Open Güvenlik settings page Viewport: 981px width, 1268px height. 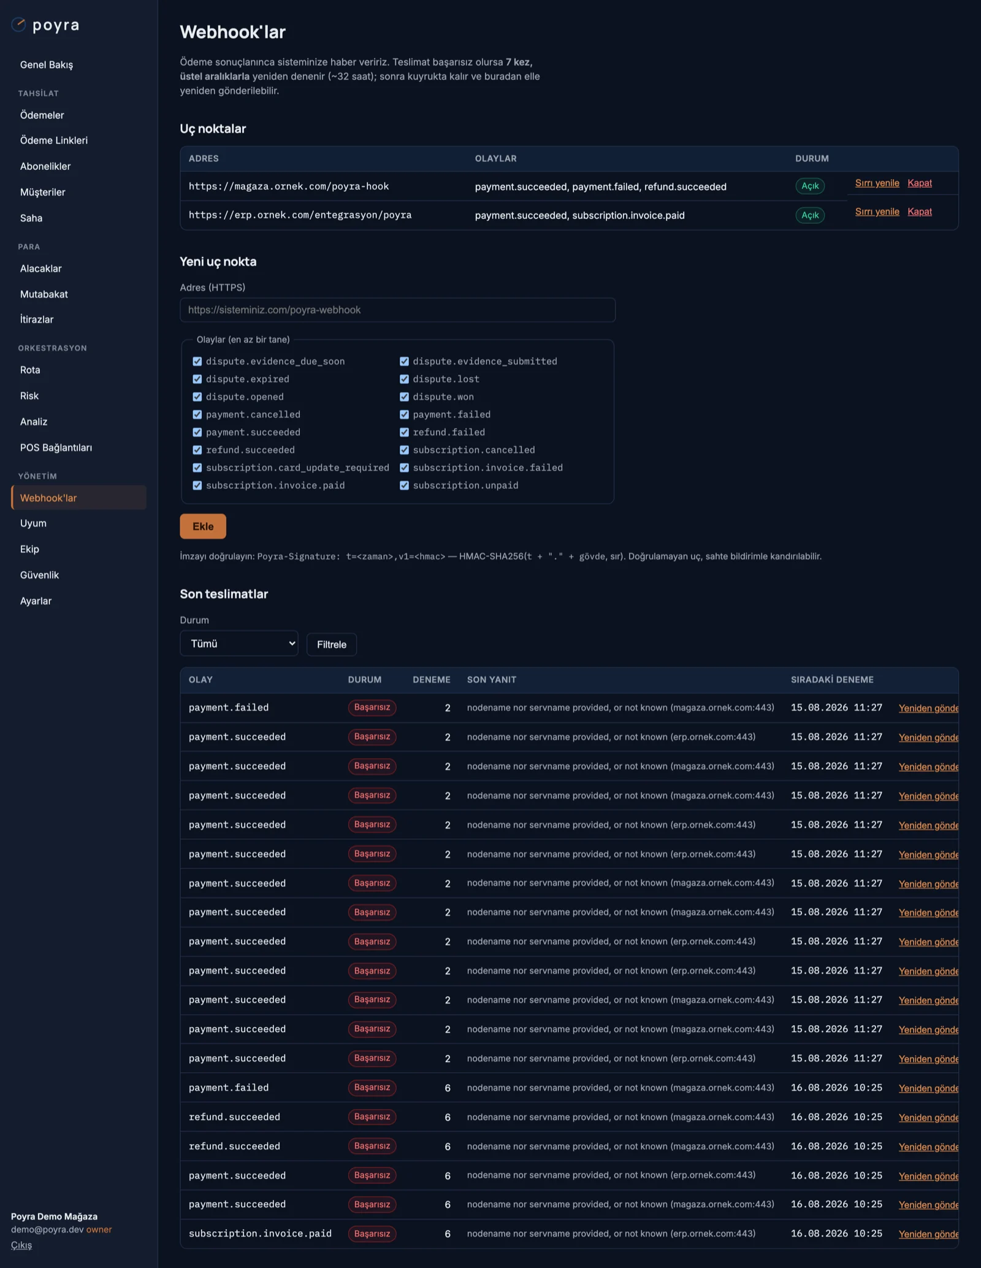click(39, 575)
